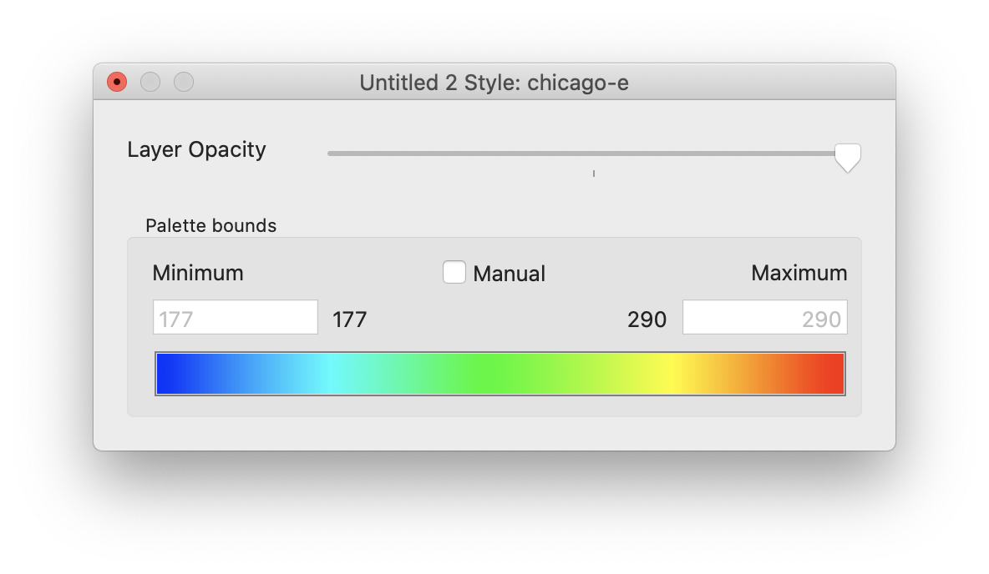The height and width of the screenshot is (574, 989).
Task: Click the 177 minimum readout value
Action: [x=349, y=319]
